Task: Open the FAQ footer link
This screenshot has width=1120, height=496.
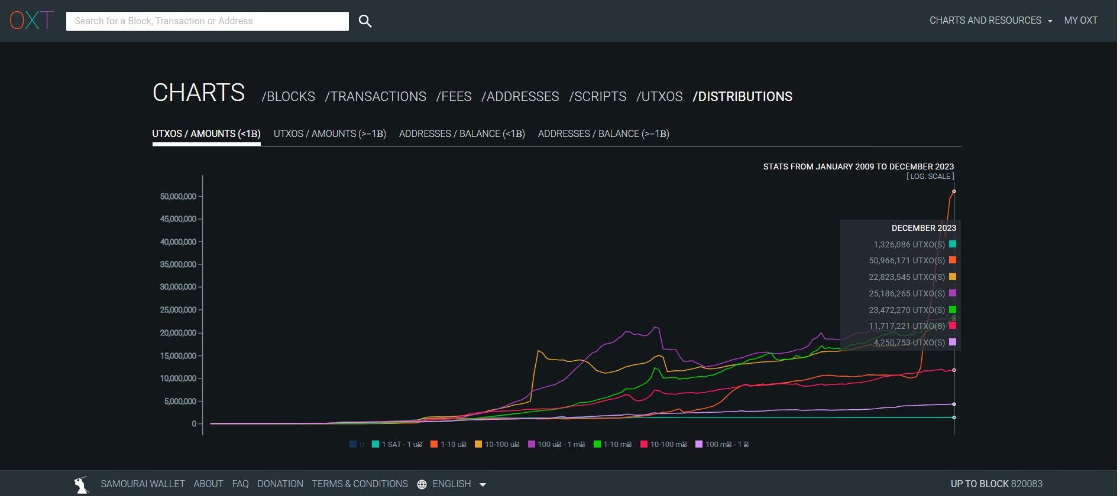Action: [240, 484]
